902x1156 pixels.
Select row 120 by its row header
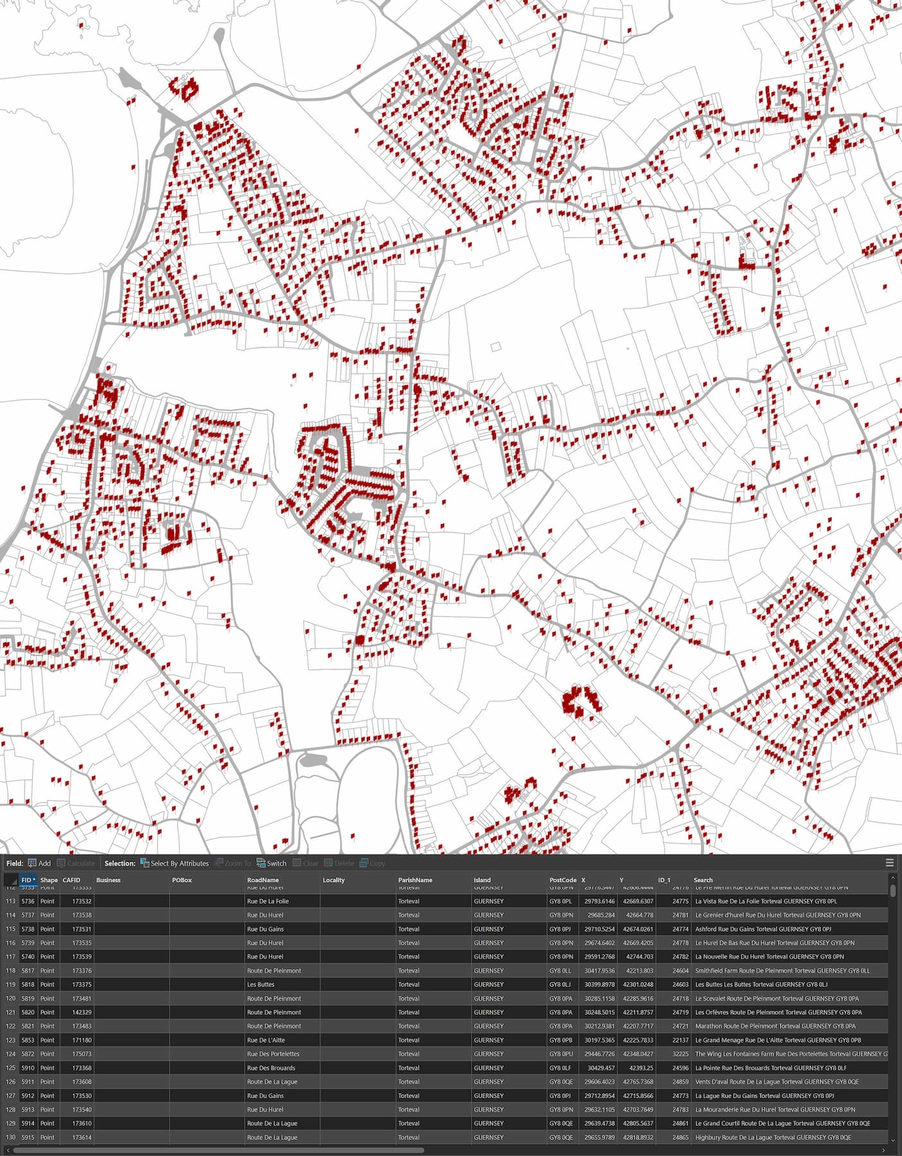(x=10, y=998)
